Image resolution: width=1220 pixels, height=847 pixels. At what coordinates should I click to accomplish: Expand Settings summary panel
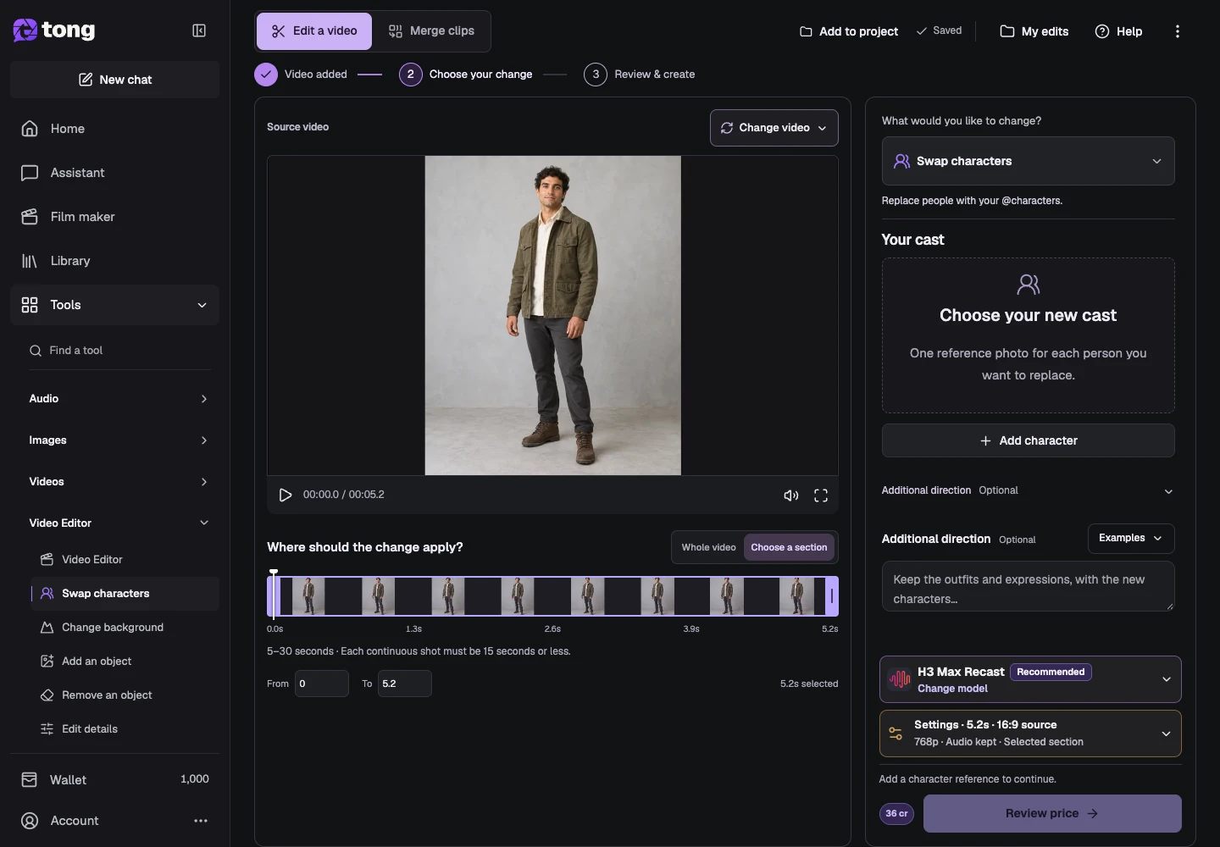pos(1030,734)
